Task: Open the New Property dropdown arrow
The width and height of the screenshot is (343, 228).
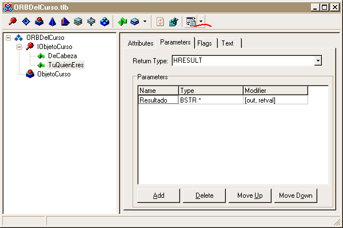Action: point(144,22)
